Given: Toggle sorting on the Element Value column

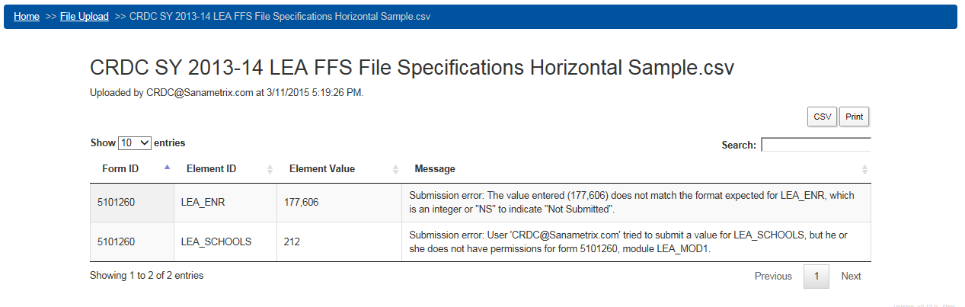Looking at the screenshot, I should pyautogui.click(x=395, y=169).
